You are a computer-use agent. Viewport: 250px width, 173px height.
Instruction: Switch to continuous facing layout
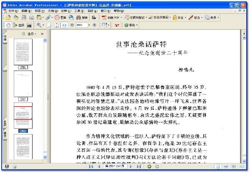(x=234, y=166)
